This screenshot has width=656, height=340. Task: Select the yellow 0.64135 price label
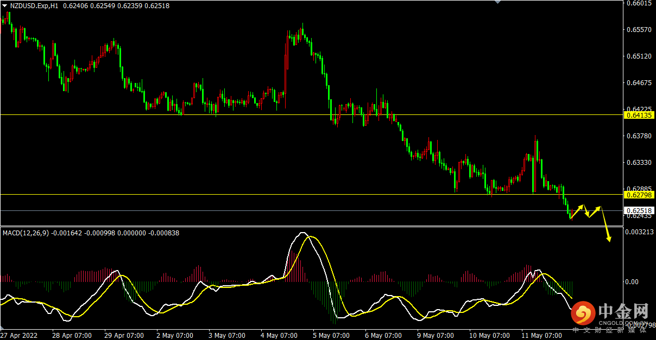coord(639,115)
